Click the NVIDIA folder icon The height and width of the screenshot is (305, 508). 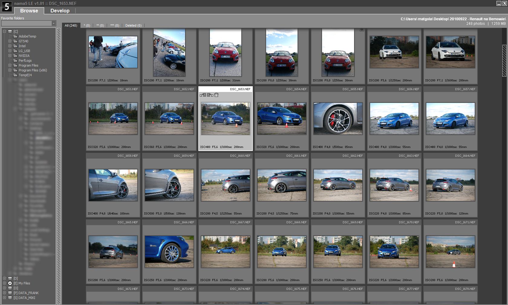click(15, 56)
